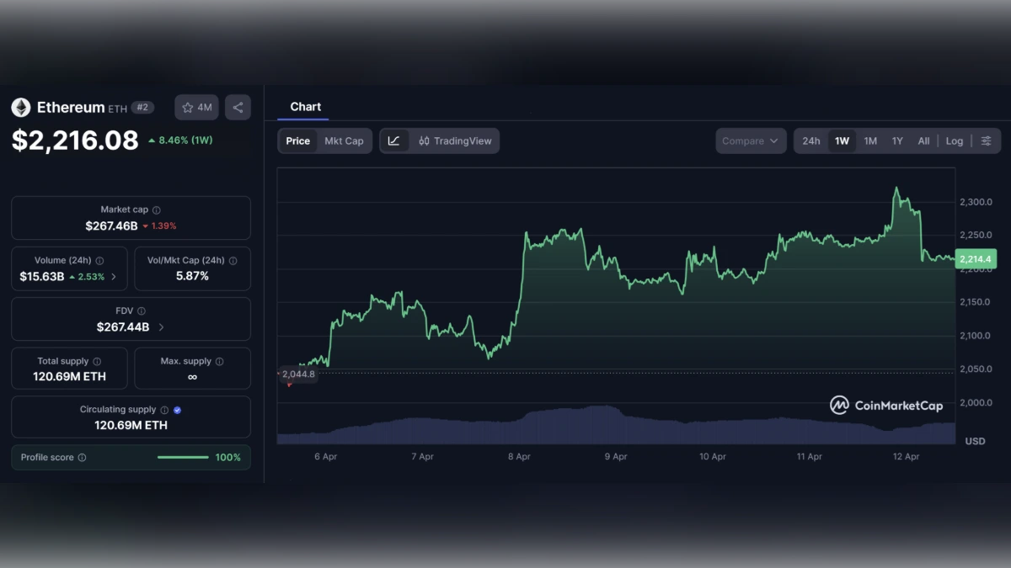This screenshot has height=568, width=1011.
Task: Open the Compare dropdown
Action: (749, 141)
